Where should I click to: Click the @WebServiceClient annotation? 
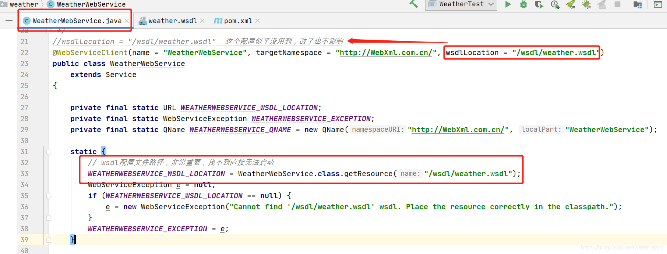90,52
